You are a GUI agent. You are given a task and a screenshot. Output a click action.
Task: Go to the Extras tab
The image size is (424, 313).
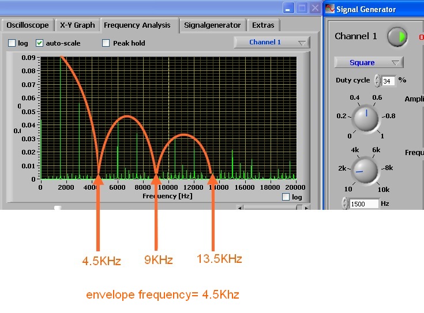click(x=263, y=25)
